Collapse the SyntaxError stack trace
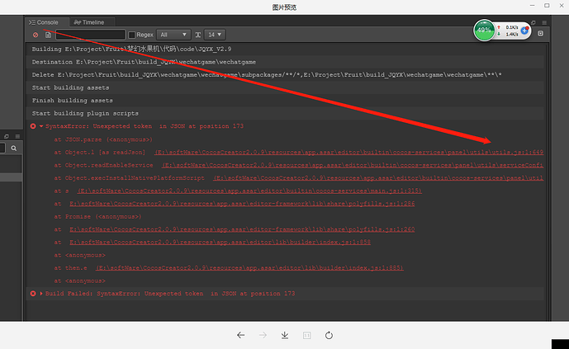 (x=41, y=126)
